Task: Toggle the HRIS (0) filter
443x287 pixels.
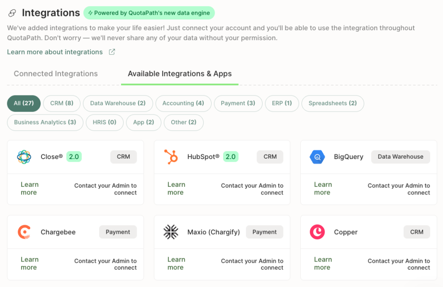Action: [x=104, y=122]
